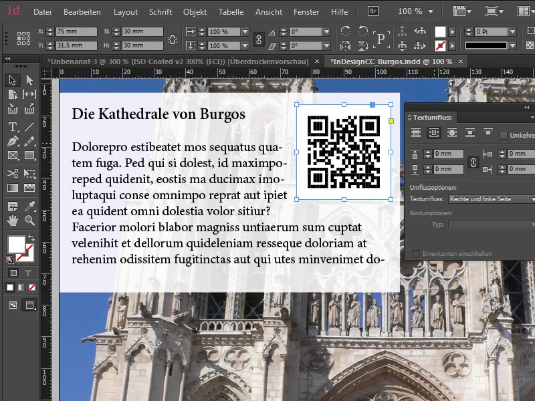Screen dimensions: 535x401
Task: Toggle the wrap offsets chain link
Action: point(473,162)
